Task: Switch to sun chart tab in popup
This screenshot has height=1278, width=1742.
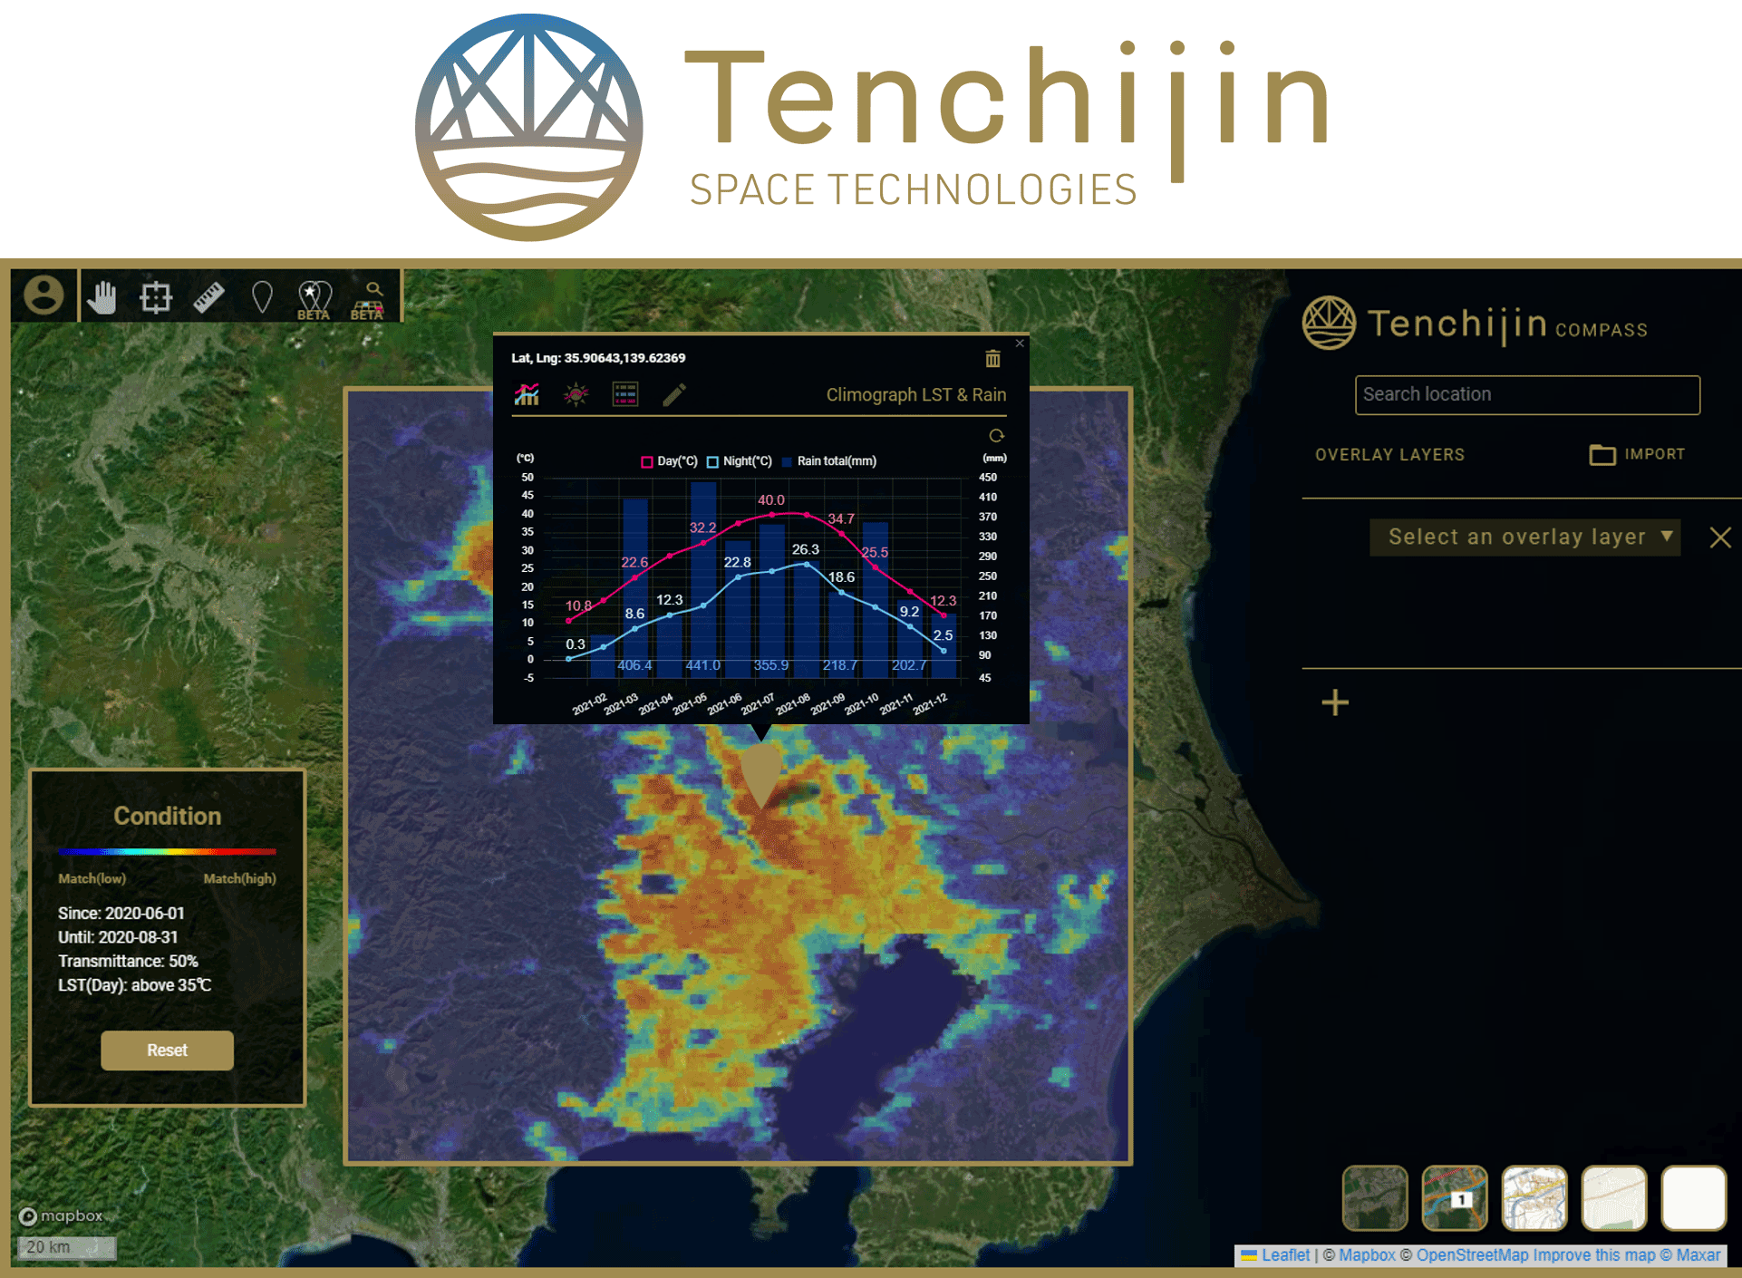Action: click(x=576, y=394)
